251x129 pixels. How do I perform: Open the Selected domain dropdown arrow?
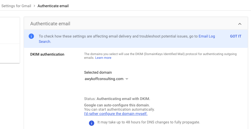127,79
